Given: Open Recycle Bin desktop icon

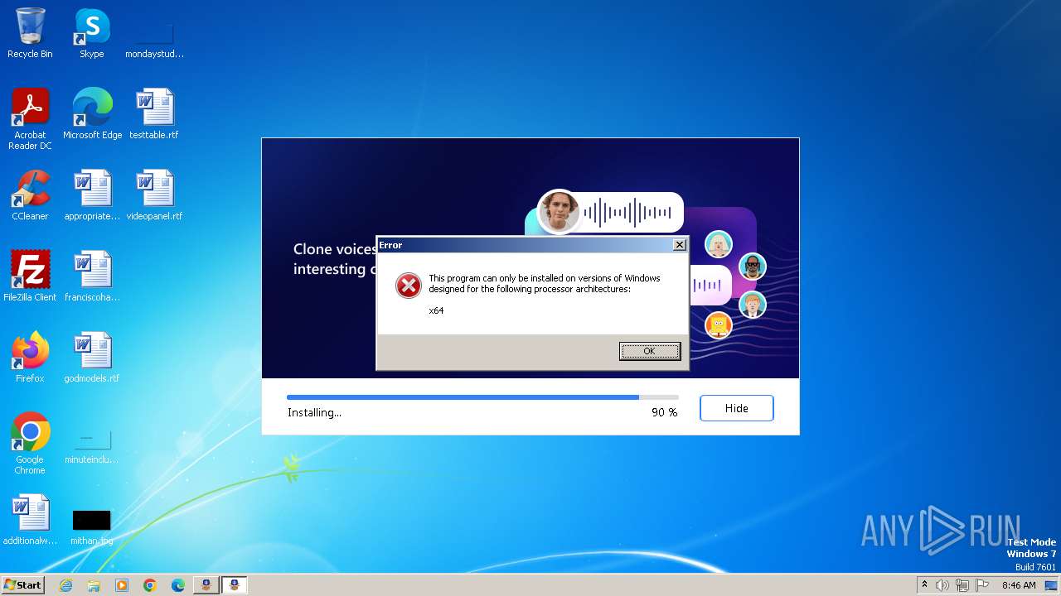Looking at the screenshot, I should click(x=30, y=33).
